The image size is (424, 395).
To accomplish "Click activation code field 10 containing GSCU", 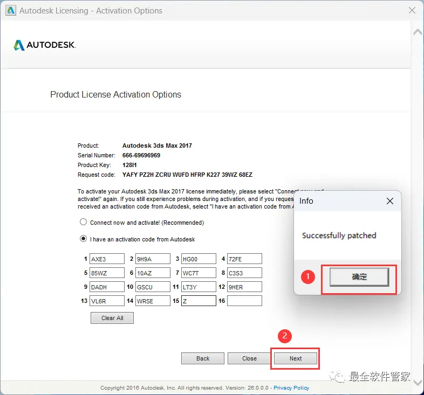I will [153, 287].
